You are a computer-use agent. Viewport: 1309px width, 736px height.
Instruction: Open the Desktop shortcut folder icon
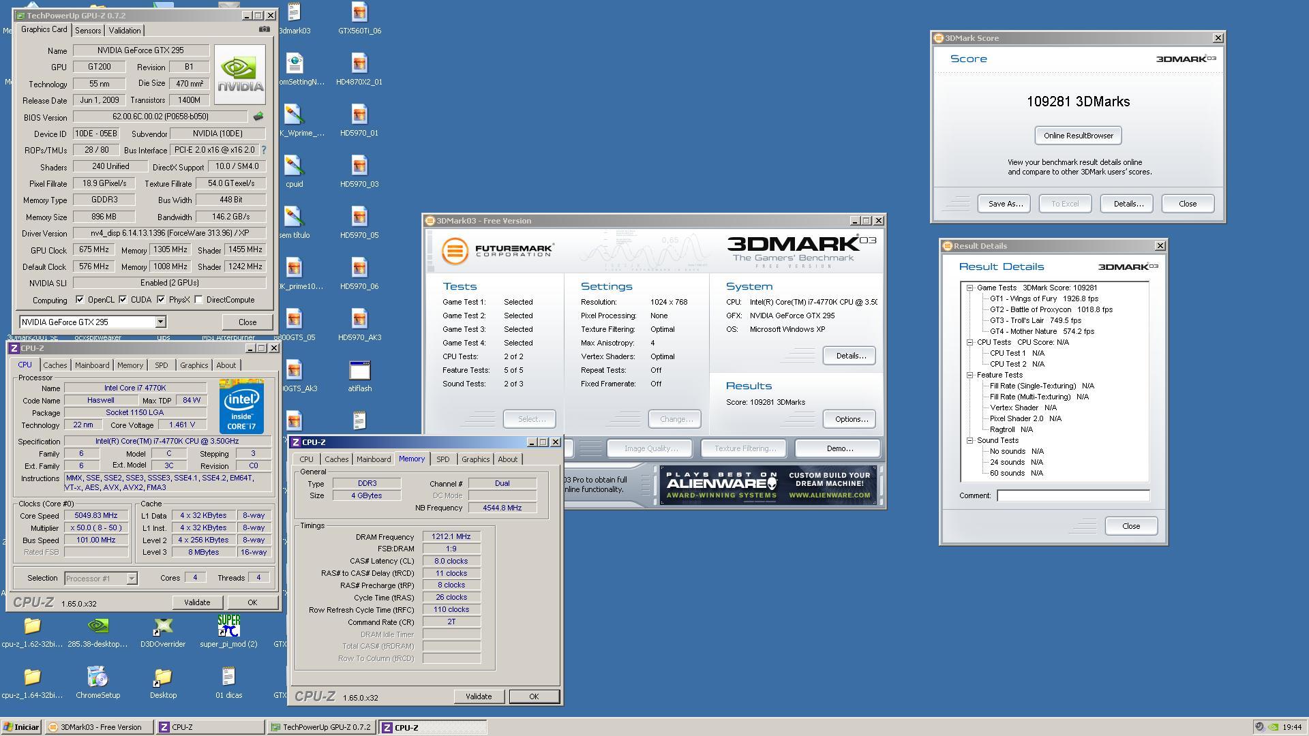pyautogui.click(x=163, y=683)
